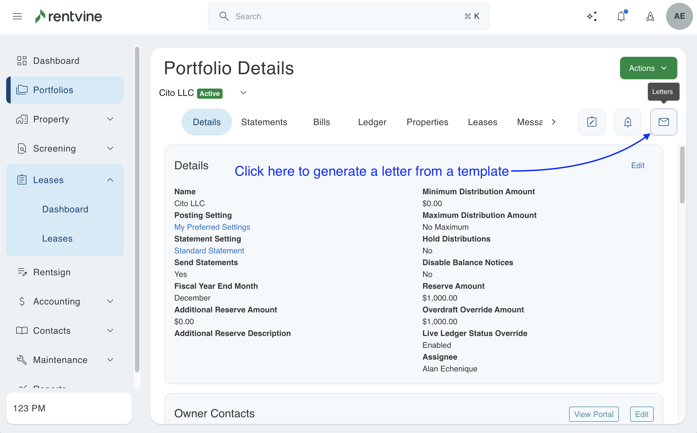Viewport: 697px width, 433px height.
Task: Collapse the Leases sidebar section
Action: [x=110, y=180]
